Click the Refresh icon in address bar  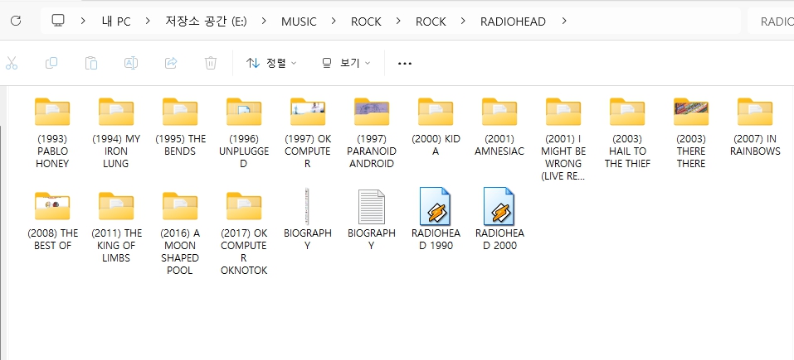16,21
